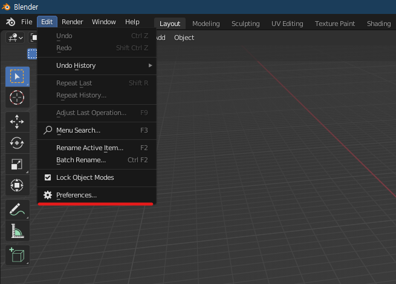Open the Help menu
This screenshot has width=396, height=284.
(132, 22)
